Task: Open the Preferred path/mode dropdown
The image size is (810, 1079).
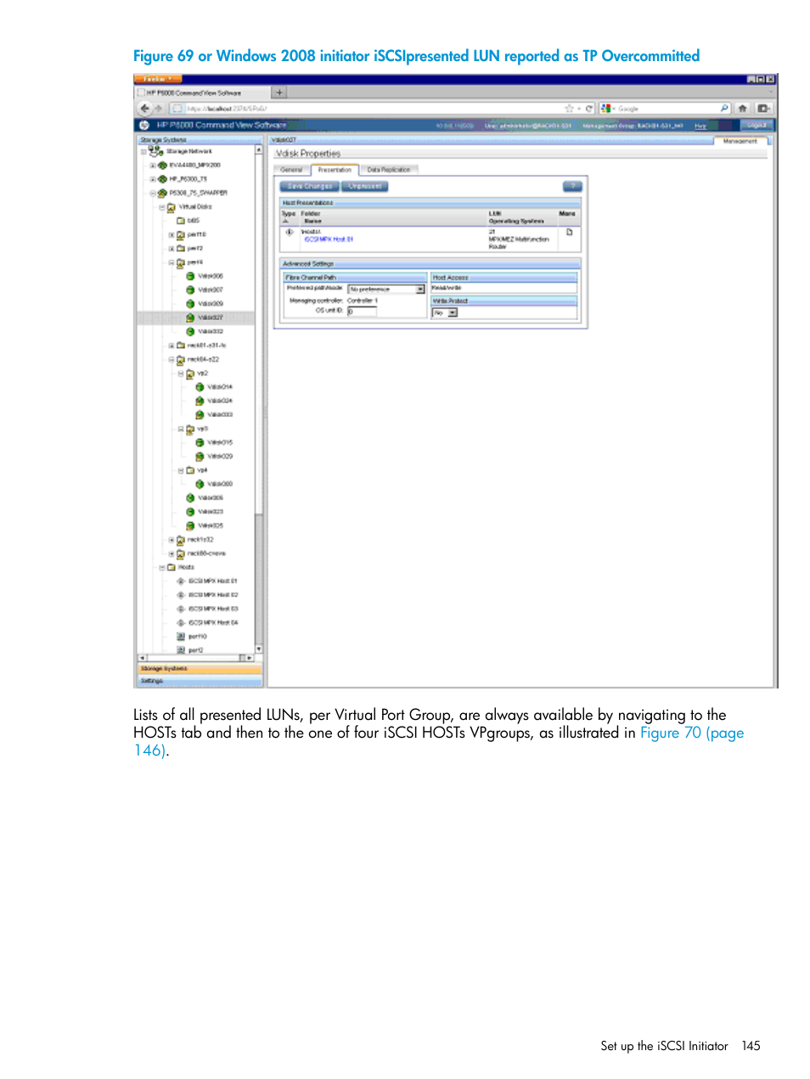Action: click(x=386, y=289)
